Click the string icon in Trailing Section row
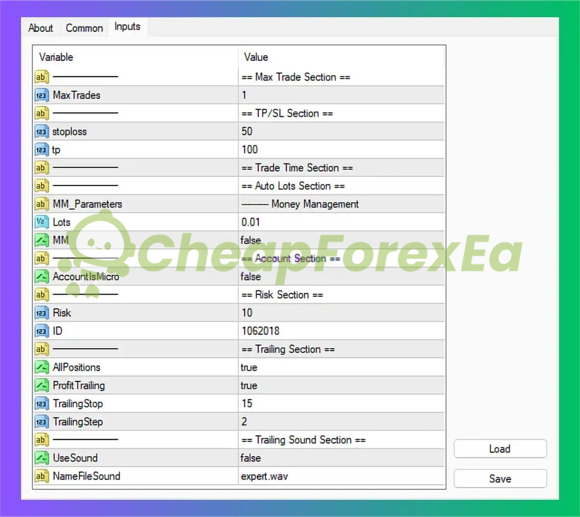Screen dimensions: 580x517 [x=41, y=349]
